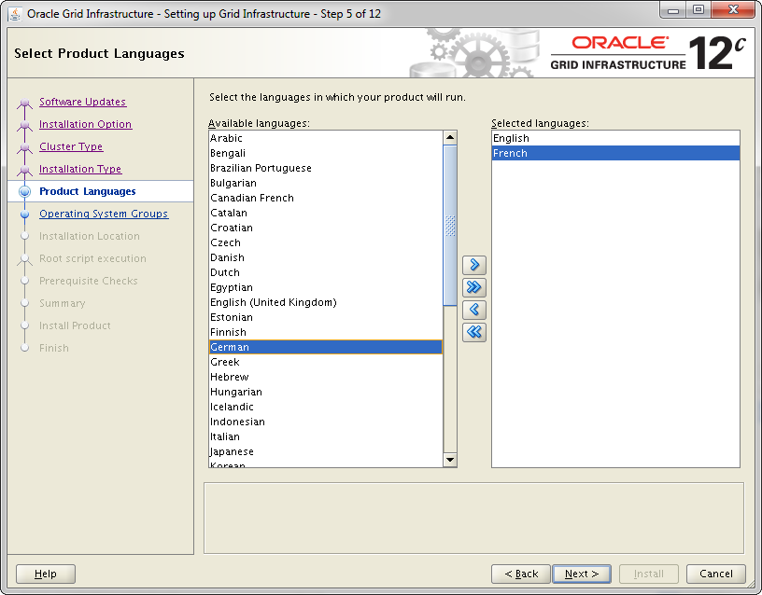This screenshot has height=595, width=762.
Task: Click the Product Languages step bullet icon
Action: coord(24,191)
